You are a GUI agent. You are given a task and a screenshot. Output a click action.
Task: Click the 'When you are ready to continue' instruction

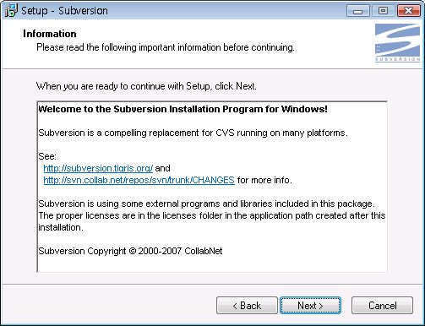(146, 86)
